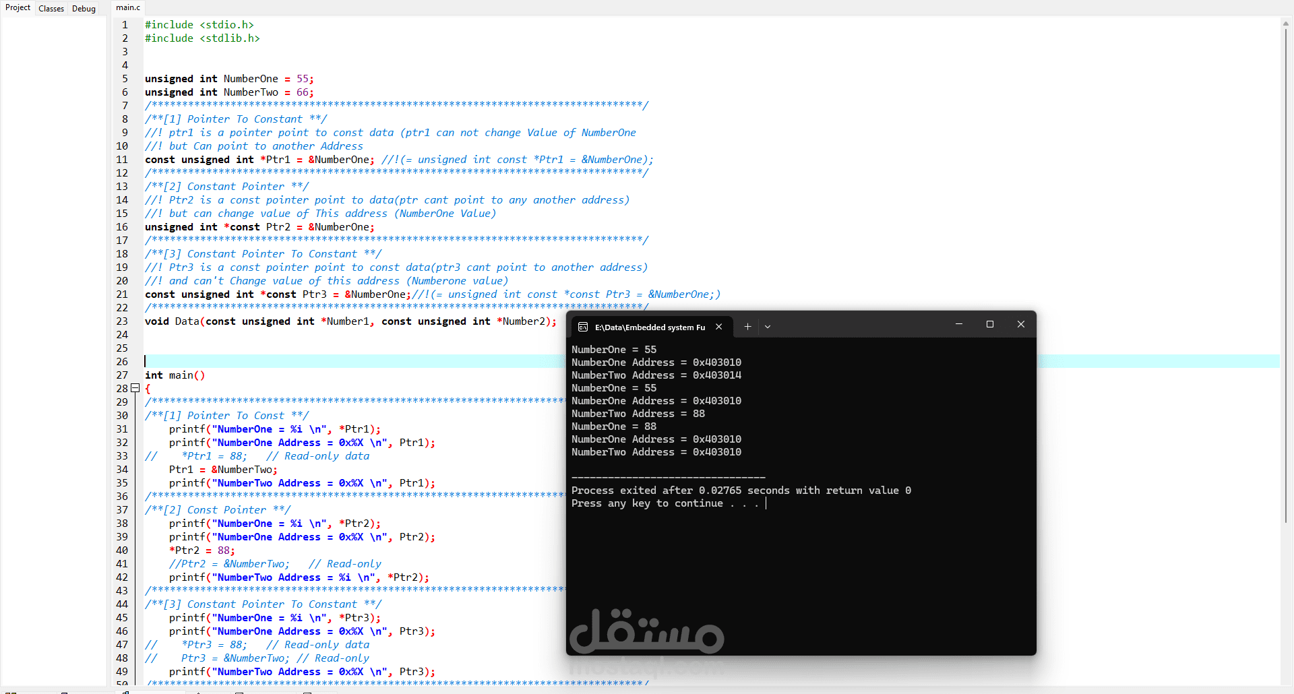The width and height of the screenshot is (1294, 694).
Task: Open the terminal profile dropdown chevron
Action: (x=768, y=327)
